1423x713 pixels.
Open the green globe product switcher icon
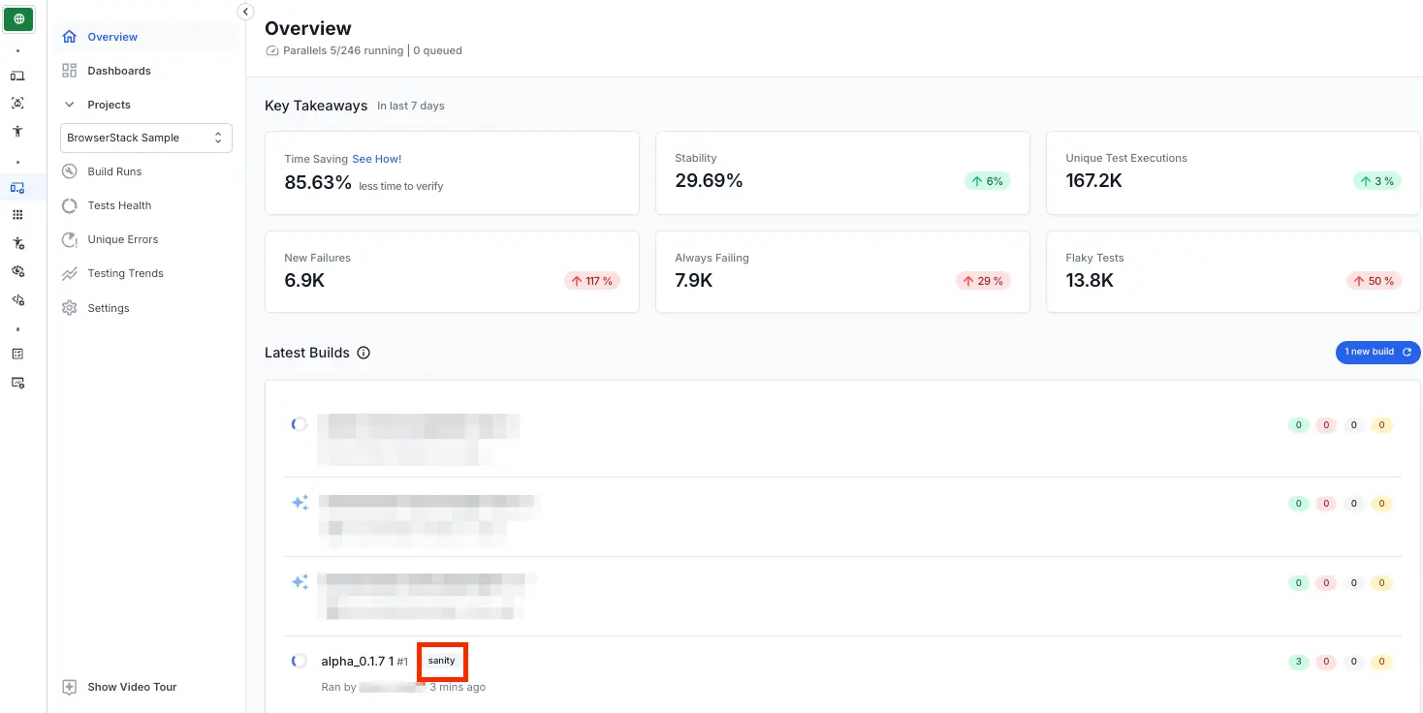pyautogui.click(x=18, y=18)
